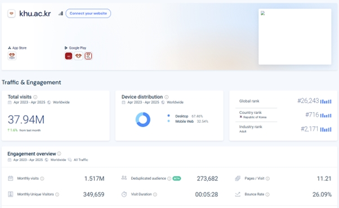Viewport: 339px width, 208px height.
Task: Click info icon next to Bounce Rate
Action: (x=267, y=194)
